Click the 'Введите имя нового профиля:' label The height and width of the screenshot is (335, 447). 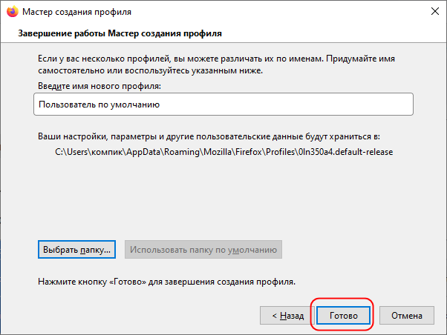click(x=99, y=86)
